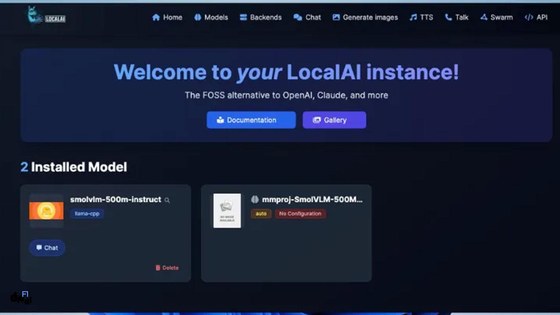Click the icon before mmproj-SmolVLM-500M name
This screenshot has width=560, height=315.
(255, 199)
